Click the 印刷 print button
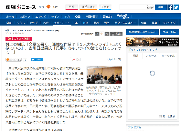This screenshot has height=131, width=181. [x=116, y=34]
